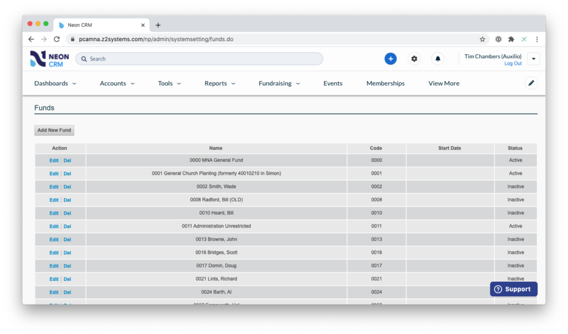The image size is (568, 334).
Task: Open the settings gear icon
Action: click(x=414, y=58)
